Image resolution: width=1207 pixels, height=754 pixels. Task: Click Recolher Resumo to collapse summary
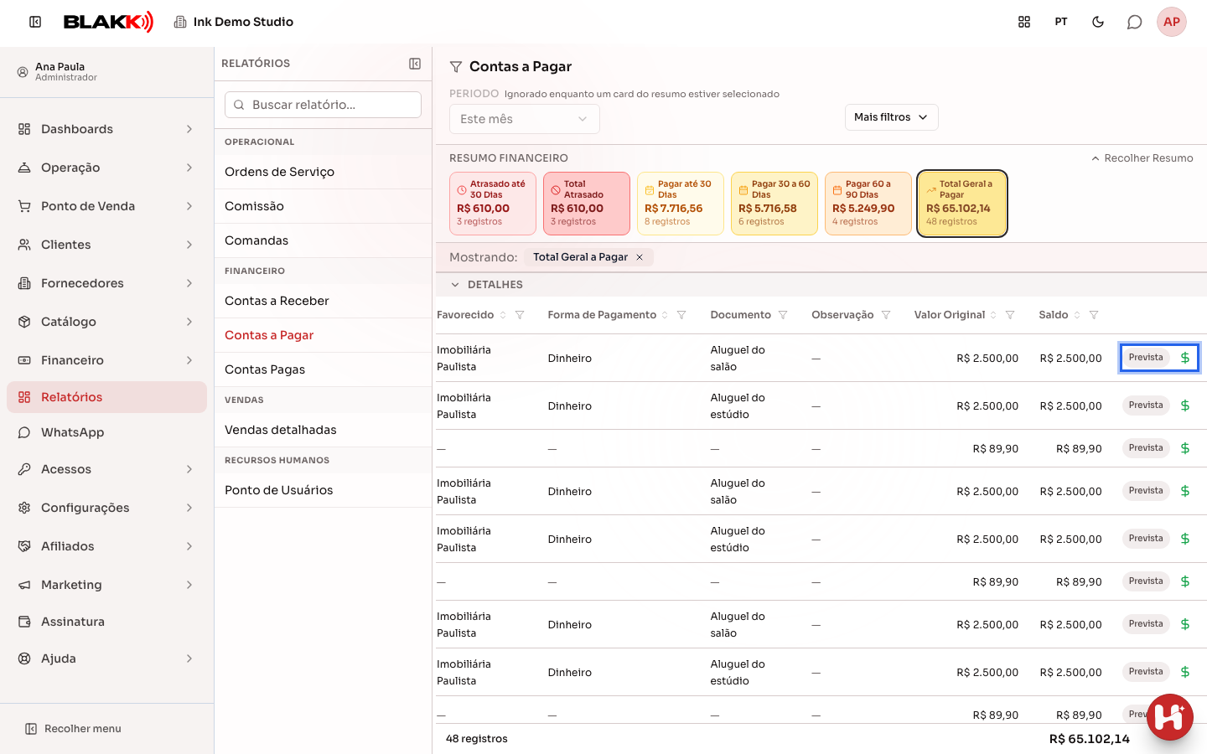coord(1142,158)
